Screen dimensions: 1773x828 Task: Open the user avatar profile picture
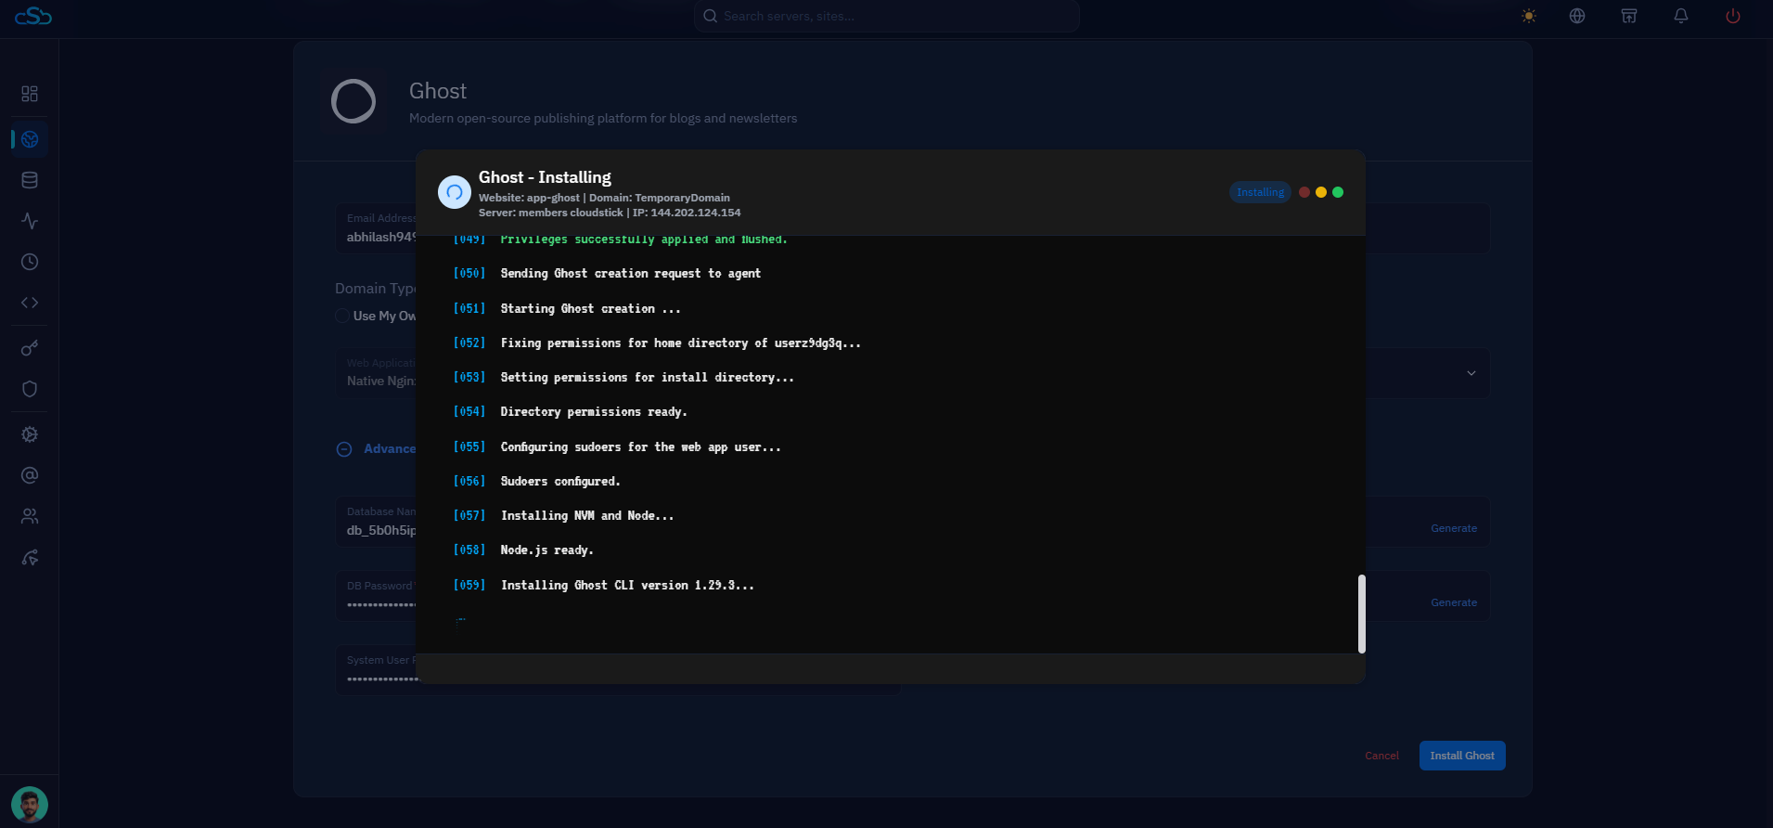[30, 805]
